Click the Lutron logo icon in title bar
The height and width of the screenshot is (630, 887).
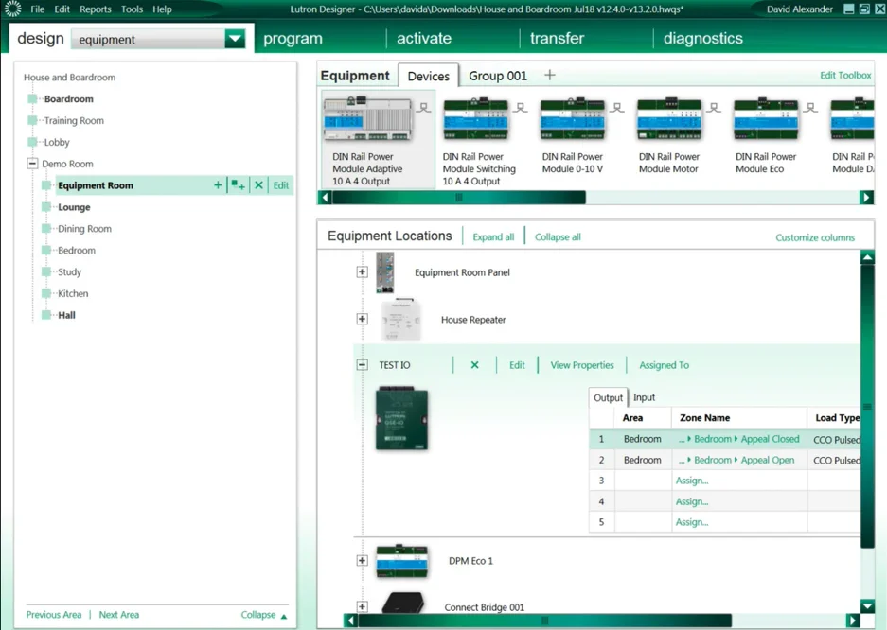pos(12,9)
